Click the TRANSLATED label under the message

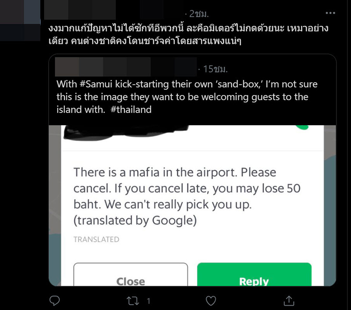coord(96,240)
